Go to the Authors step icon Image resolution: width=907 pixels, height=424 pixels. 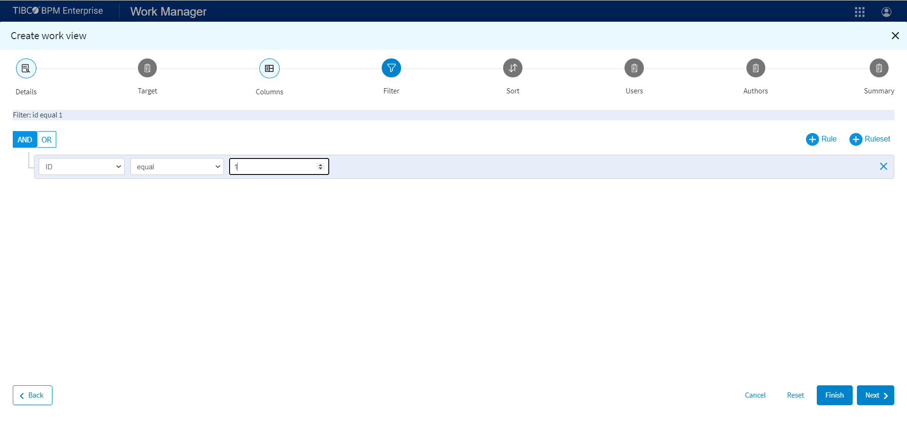click(756, 68)
